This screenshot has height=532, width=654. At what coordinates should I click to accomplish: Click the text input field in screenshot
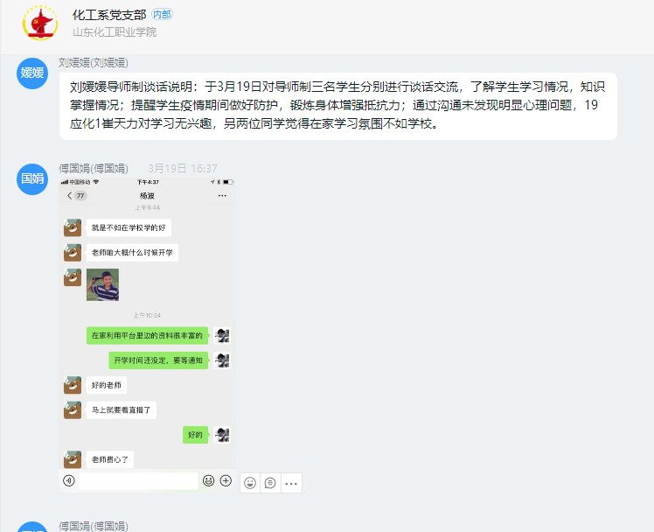(138, 480)
